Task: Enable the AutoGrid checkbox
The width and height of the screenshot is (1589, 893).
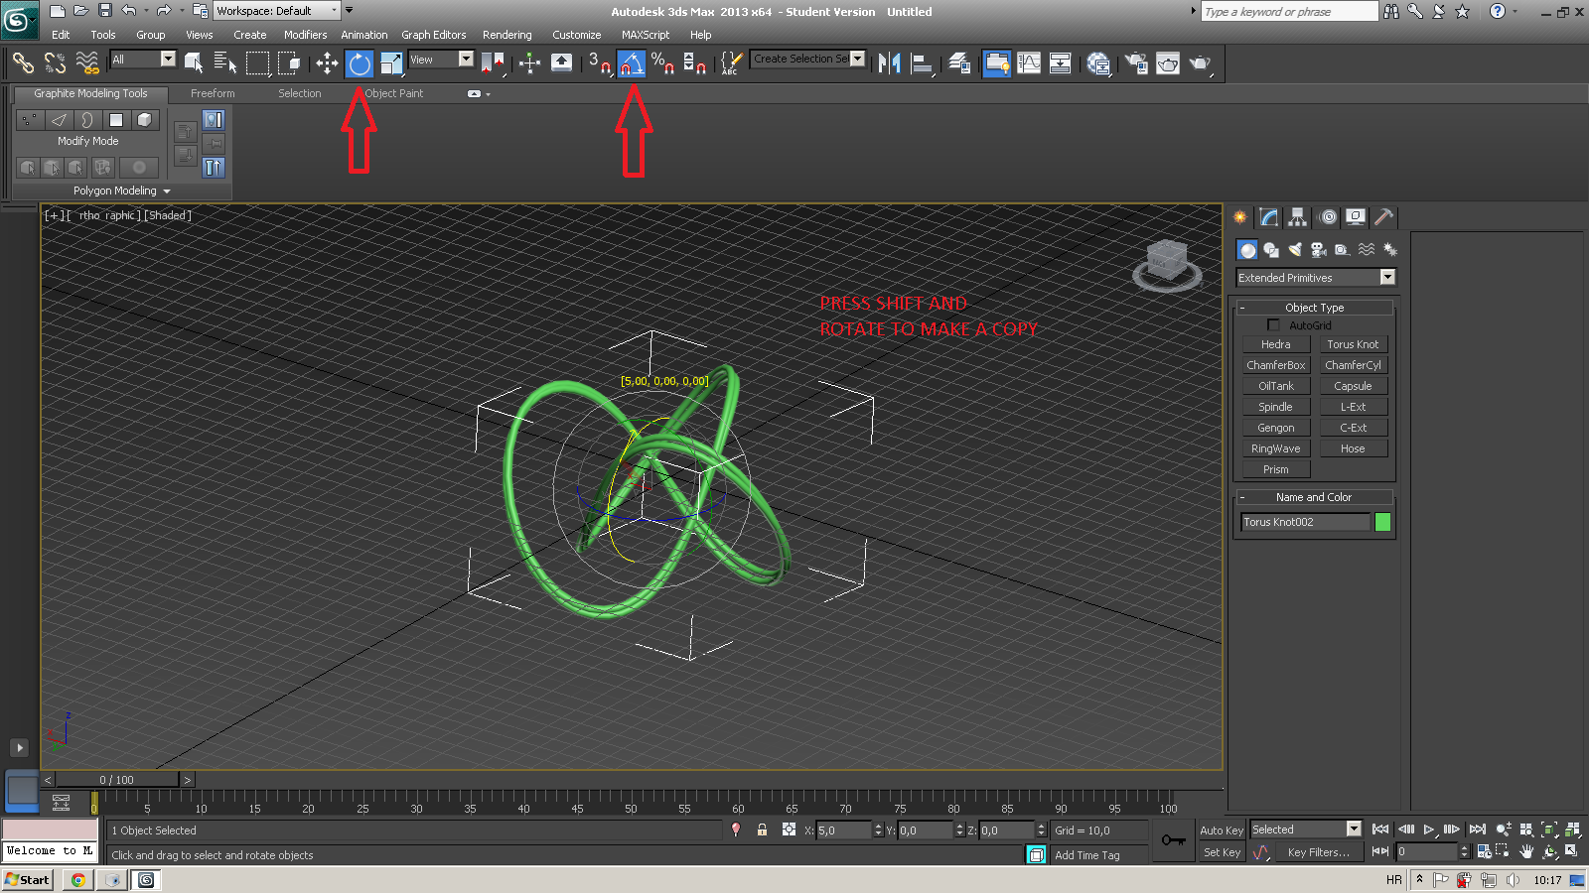Action: 1273,325
